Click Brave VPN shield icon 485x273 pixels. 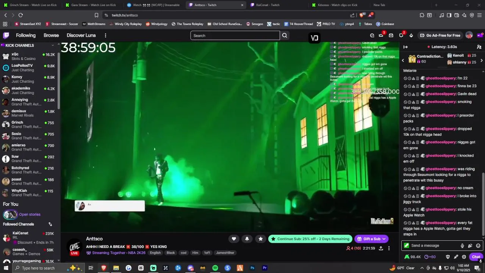(x=472, y=15)
